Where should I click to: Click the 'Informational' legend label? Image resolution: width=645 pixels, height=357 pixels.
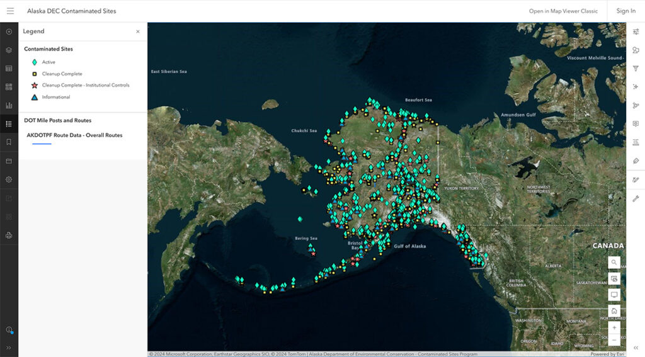56,97
